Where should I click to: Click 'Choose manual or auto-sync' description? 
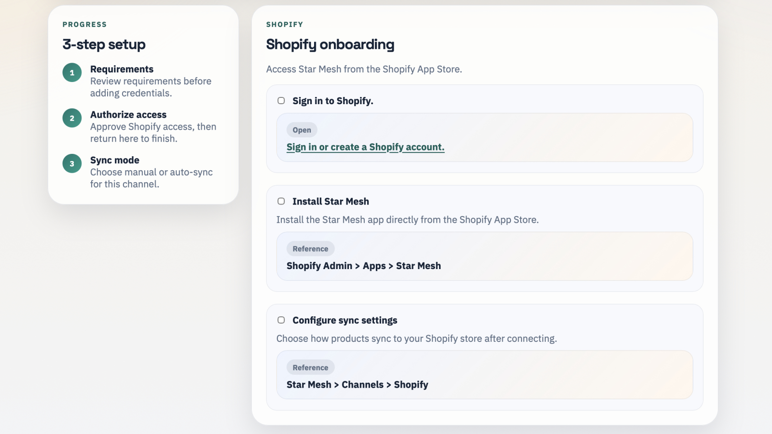[152, 178]
